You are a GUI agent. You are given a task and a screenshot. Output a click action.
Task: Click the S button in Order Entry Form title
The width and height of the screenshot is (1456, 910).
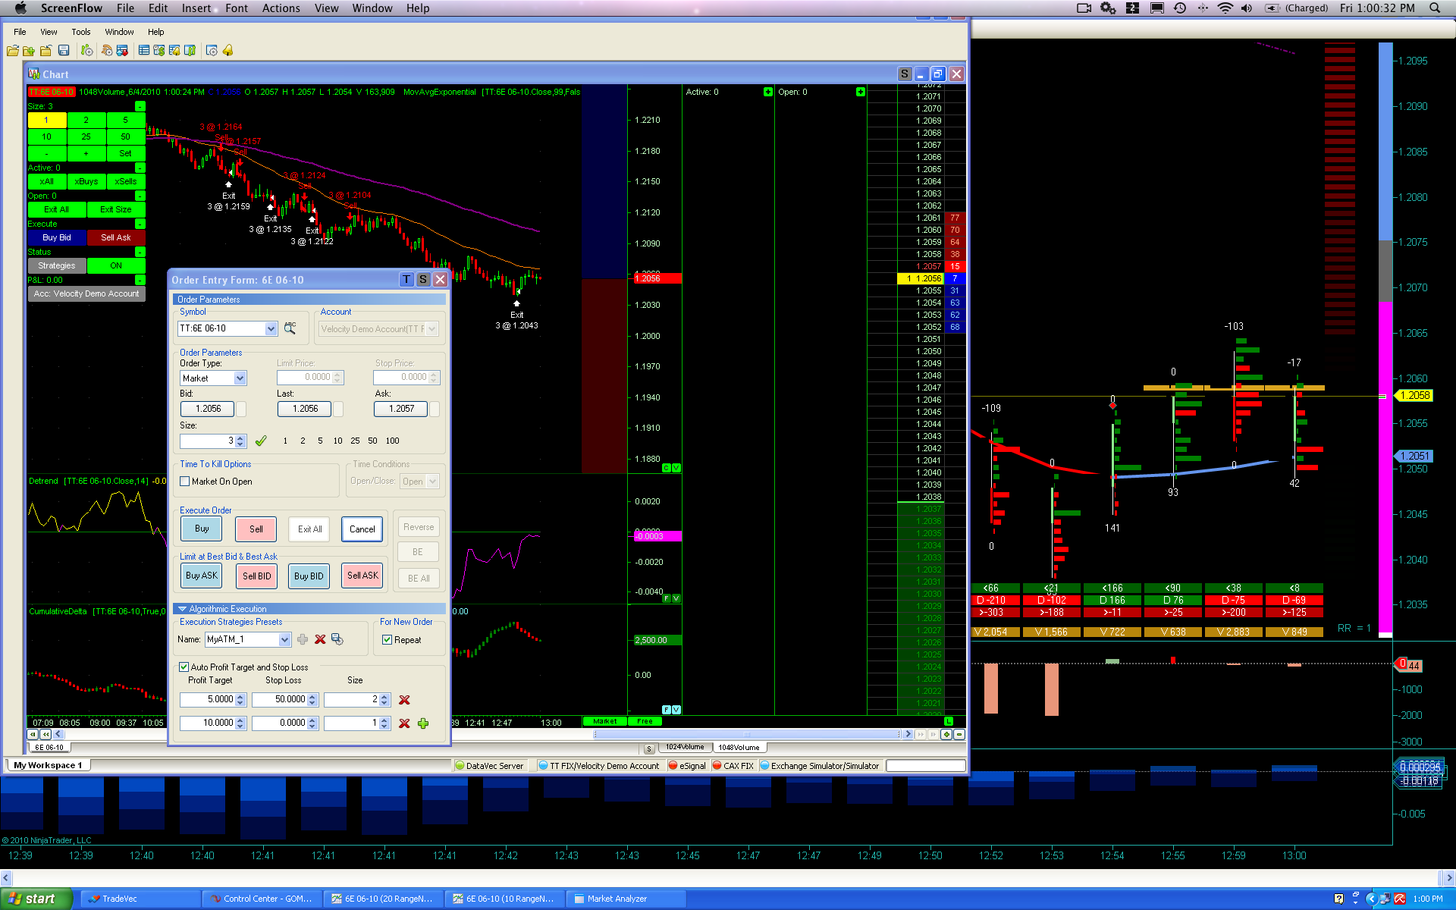[423, 280]
